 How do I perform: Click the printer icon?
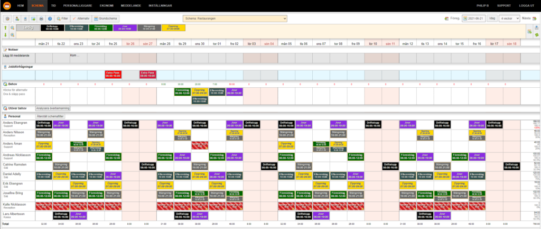[x=41, y=19]
